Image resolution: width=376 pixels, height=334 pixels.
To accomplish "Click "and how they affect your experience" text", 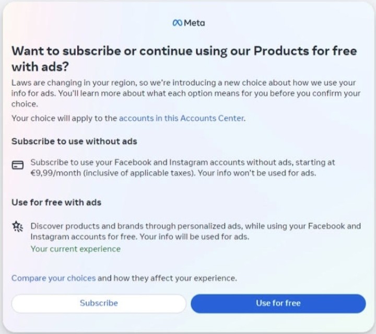I will coord(167,278).
